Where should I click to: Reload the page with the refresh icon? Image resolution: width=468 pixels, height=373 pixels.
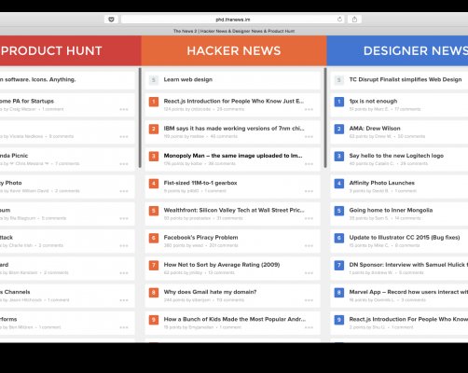point(339,20)
